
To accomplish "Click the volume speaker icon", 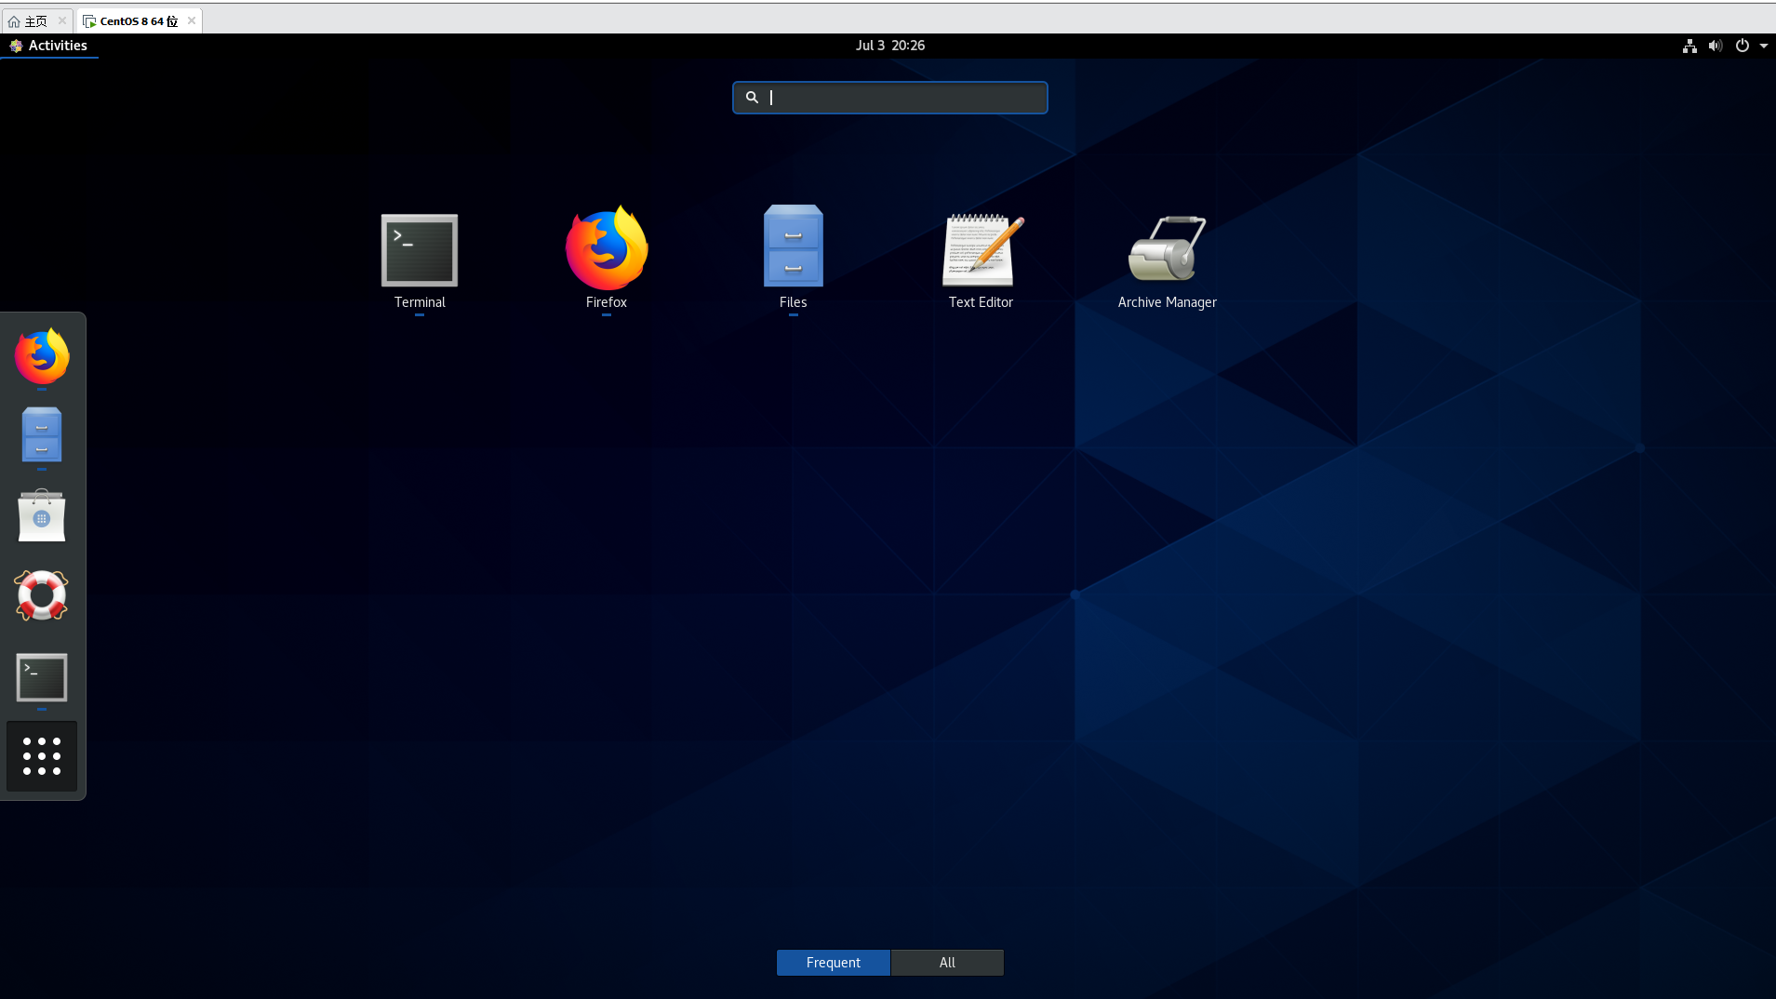I will coord(1716,46).
